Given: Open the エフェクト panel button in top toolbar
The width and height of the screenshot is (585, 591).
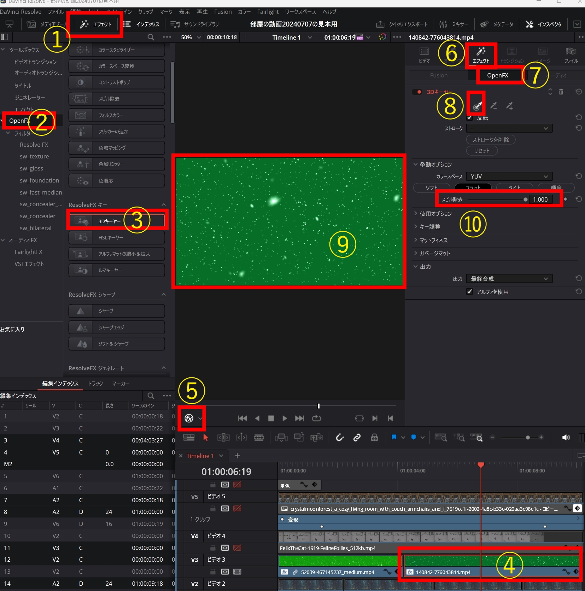Looking at the screenshot, I should (x=96, y=24).
